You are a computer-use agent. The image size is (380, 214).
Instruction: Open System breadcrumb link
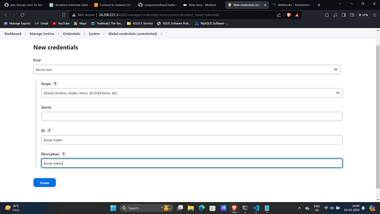pyautogui.click(x=94, y=34)
